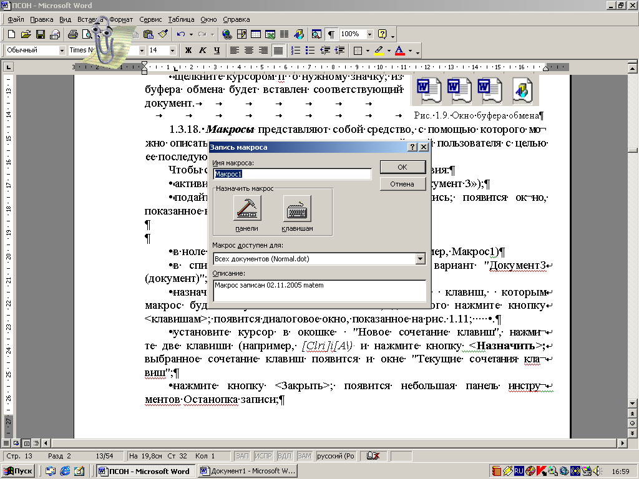639x479 pixels.
Task: Click the Internet Explorer quick launch icon
Action: tap(65, 472)
